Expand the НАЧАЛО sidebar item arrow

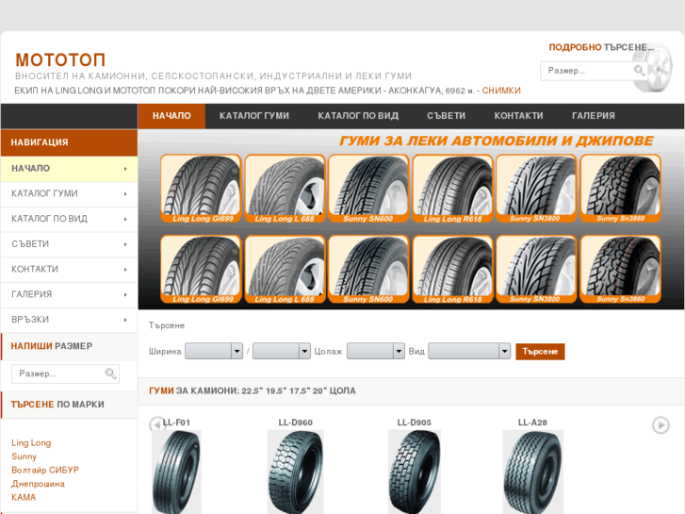[x=125, y=169]
